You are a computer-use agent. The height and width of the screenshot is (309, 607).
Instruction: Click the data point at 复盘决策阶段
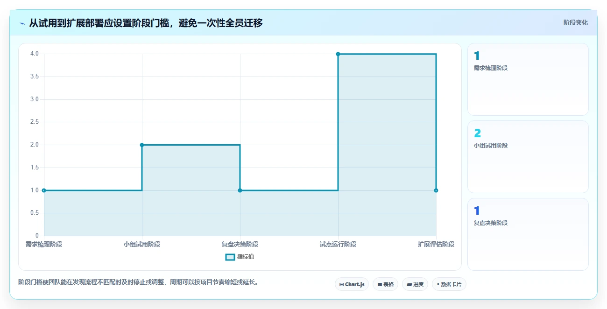pyautogui.click(x=240, y=190)
